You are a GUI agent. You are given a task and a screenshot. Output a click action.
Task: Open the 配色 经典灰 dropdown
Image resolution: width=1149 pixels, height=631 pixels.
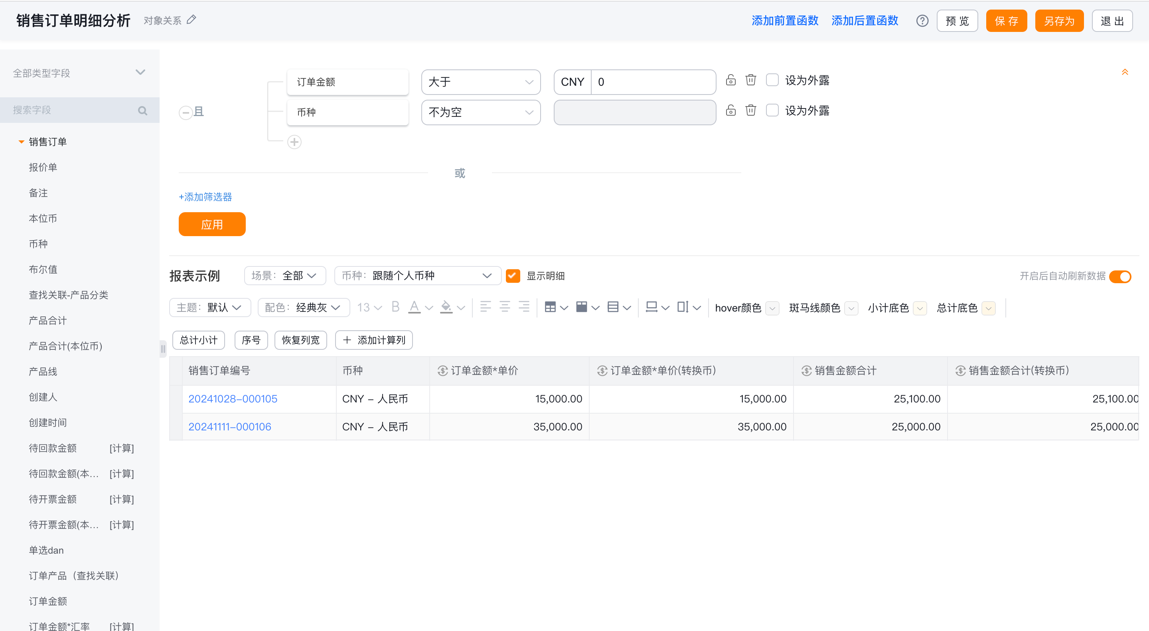303,308
